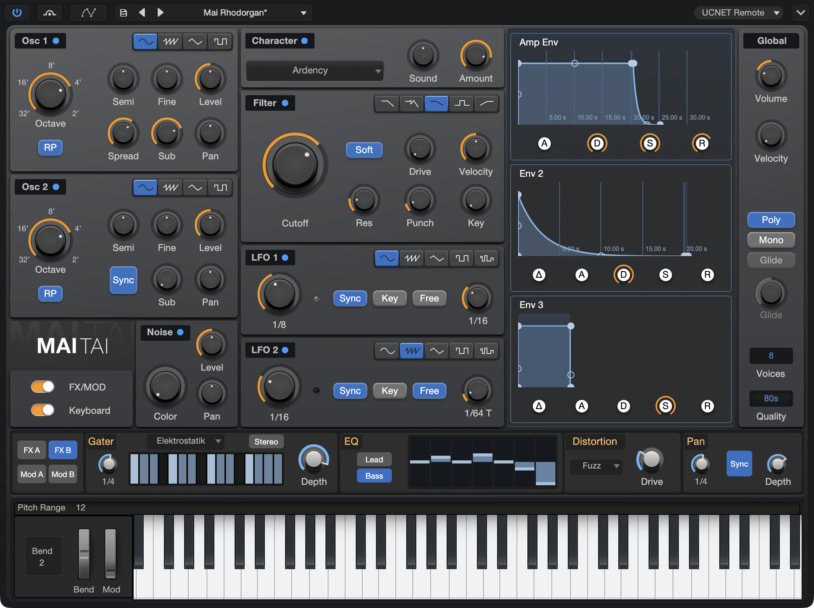Select Osc 2 square waveform icon
814x608 pixels.
pos(220,187)
